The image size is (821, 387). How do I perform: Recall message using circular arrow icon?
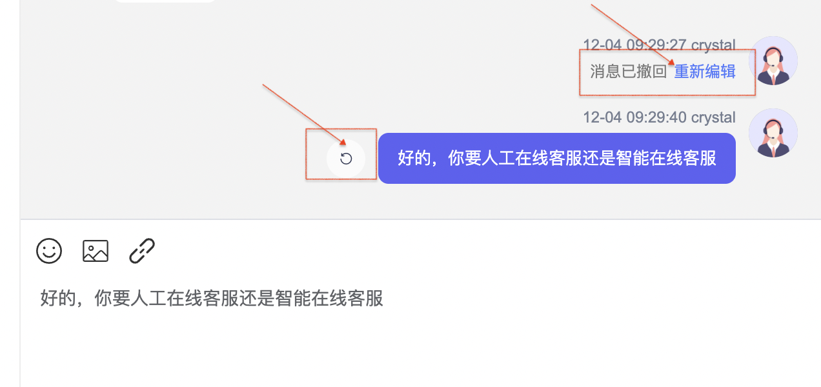(346, 159)
